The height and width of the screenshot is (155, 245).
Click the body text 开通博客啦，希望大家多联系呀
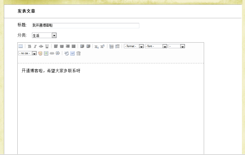[51, 71]
